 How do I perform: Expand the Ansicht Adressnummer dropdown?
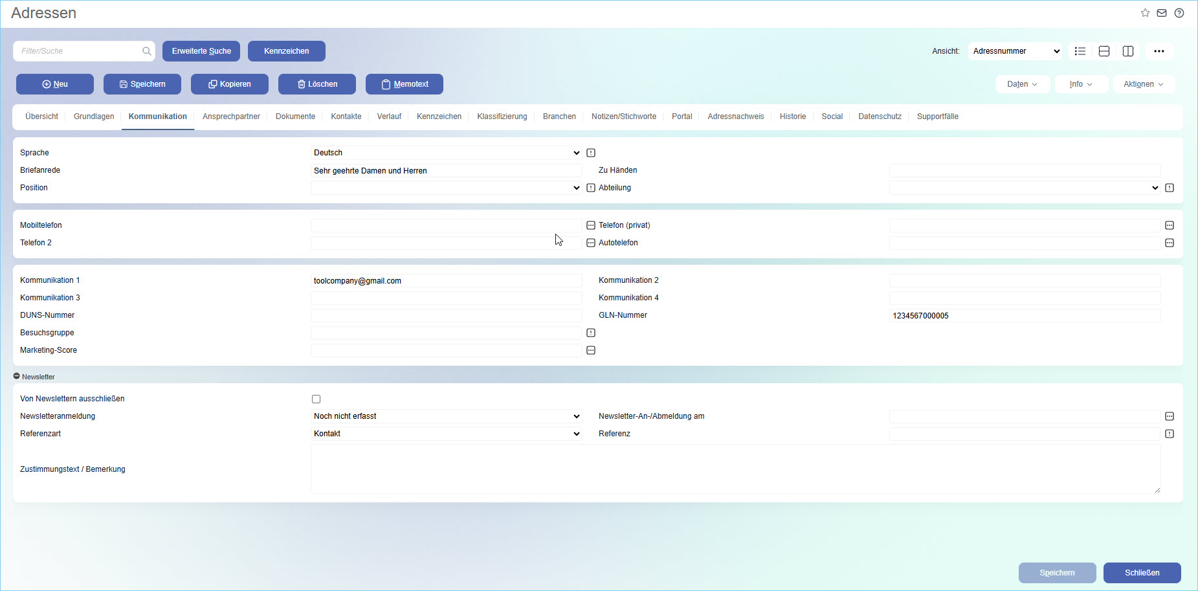(1015, 51)
